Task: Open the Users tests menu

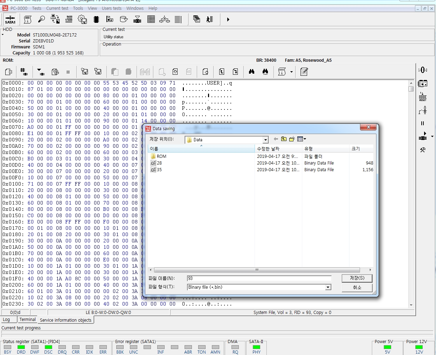Action: (112, 8)
